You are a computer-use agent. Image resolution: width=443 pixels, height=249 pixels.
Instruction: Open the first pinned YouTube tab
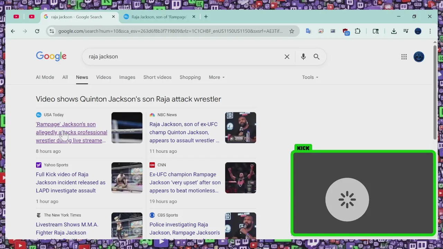click(x=16, y=17)
